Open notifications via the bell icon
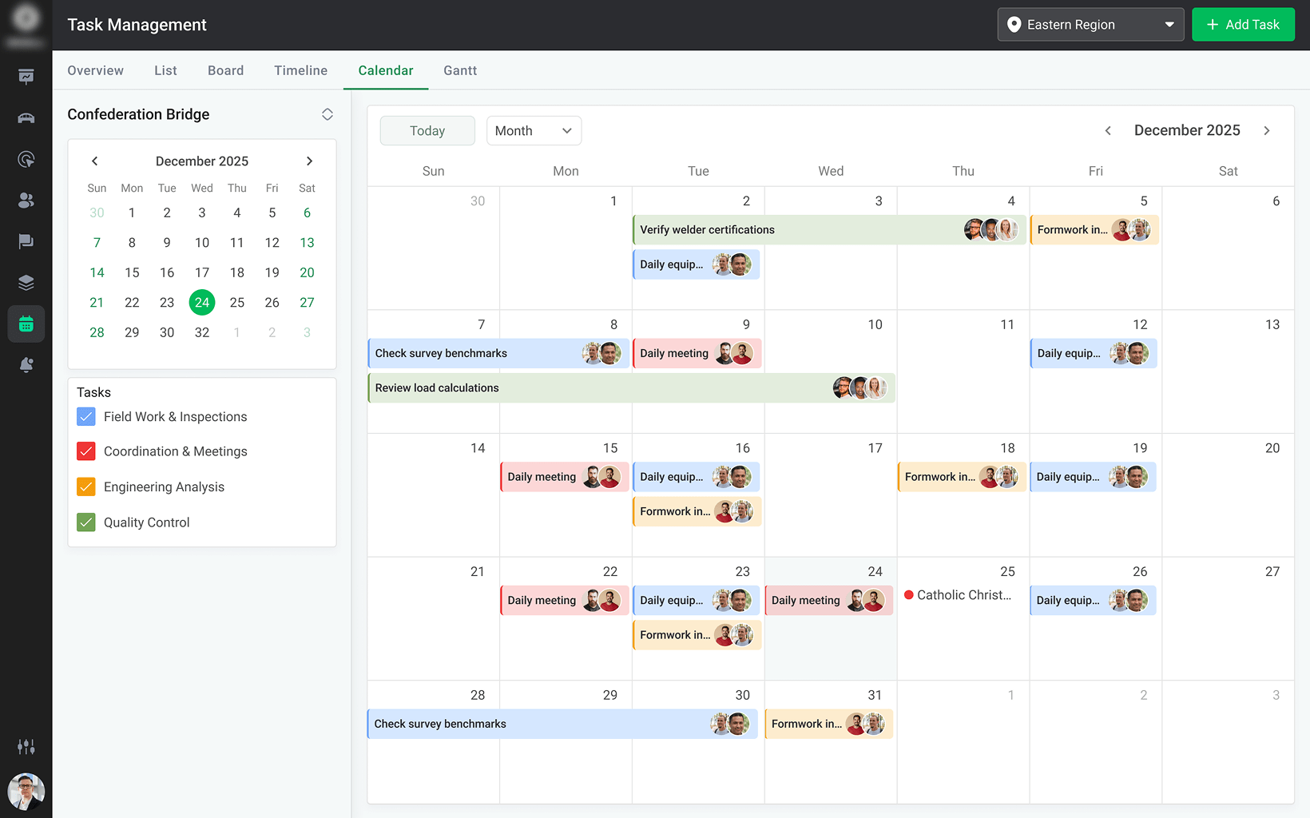Image resolution: width=1310 pixels, height=818 pixels. pos(26,364)
